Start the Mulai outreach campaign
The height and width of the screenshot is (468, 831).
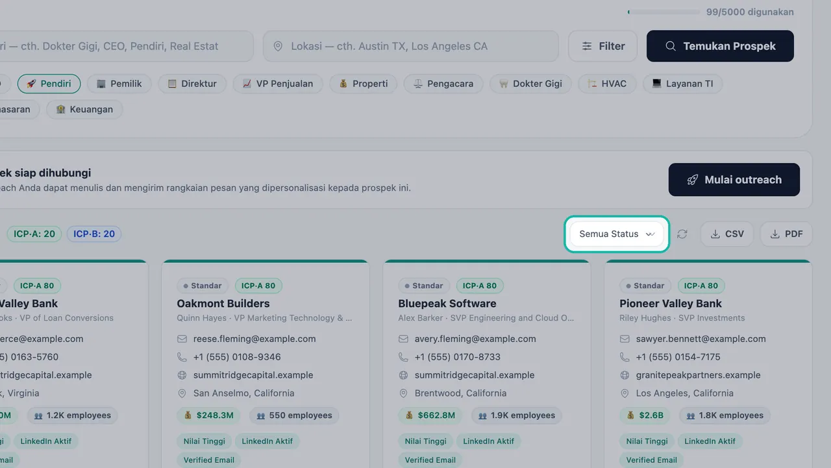pos(734,180)
